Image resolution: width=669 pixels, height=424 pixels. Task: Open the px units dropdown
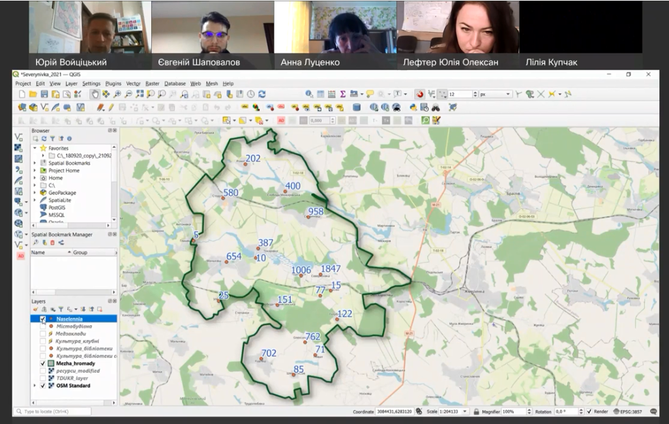click(509, 95)
